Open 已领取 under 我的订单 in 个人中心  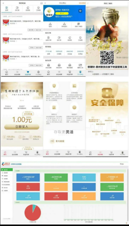(80, 39)
